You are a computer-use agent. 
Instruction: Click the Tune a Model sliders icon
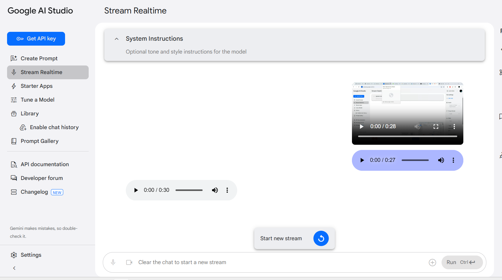(x=14, y=100)
